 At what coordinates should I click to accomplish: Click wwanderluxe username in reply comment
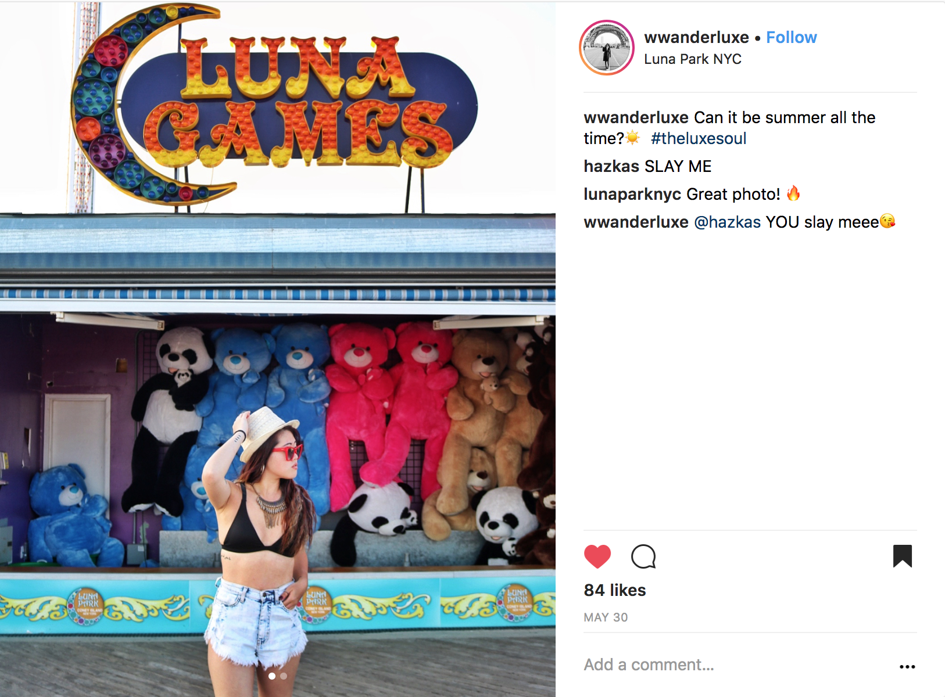click(636, 222)
